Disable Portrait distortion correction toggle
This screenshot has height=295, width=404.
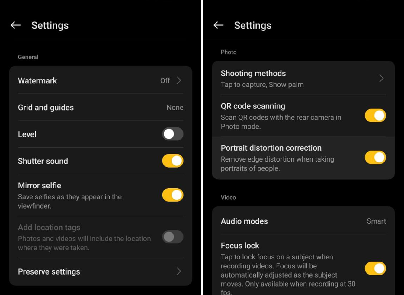coord(375,158)
